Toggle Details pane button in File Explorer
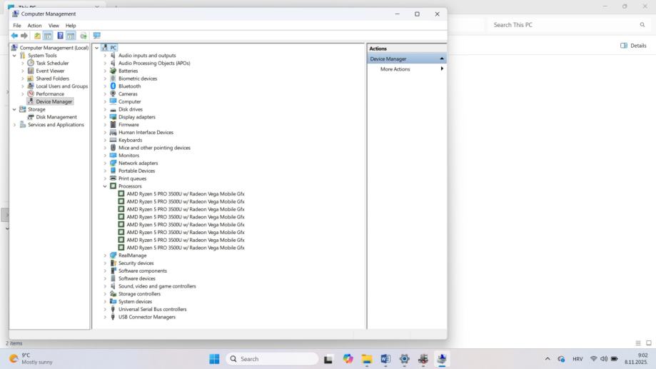This screenshot has height=369, width=656. (633, 46)
